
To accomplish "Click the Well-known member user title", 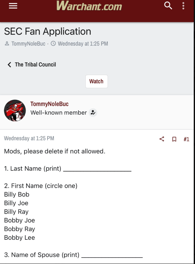I will tap(59, 113).
